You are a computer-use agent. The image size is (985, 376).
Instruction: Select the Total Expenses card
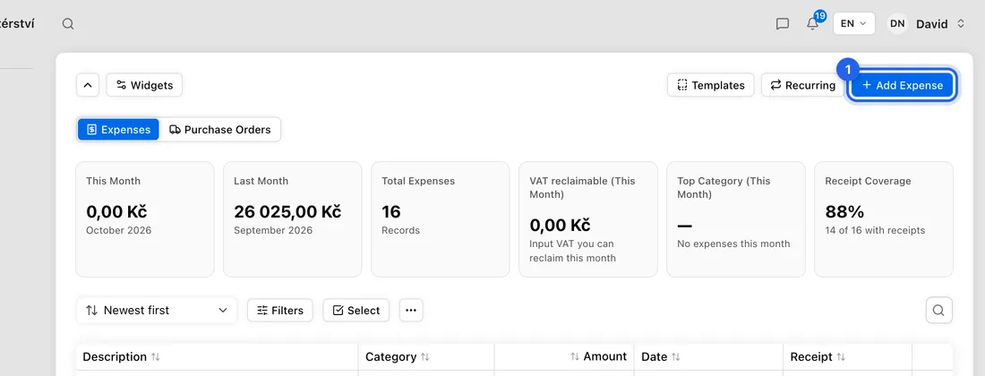pos(441,219)
